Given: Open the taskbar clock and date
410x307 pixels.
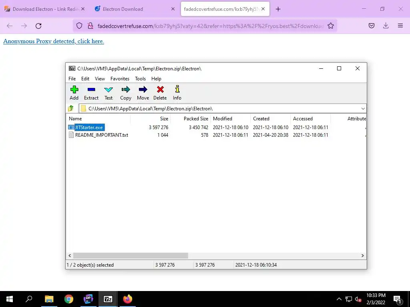Looking at the screenshot, I should (x=376, y=299).
